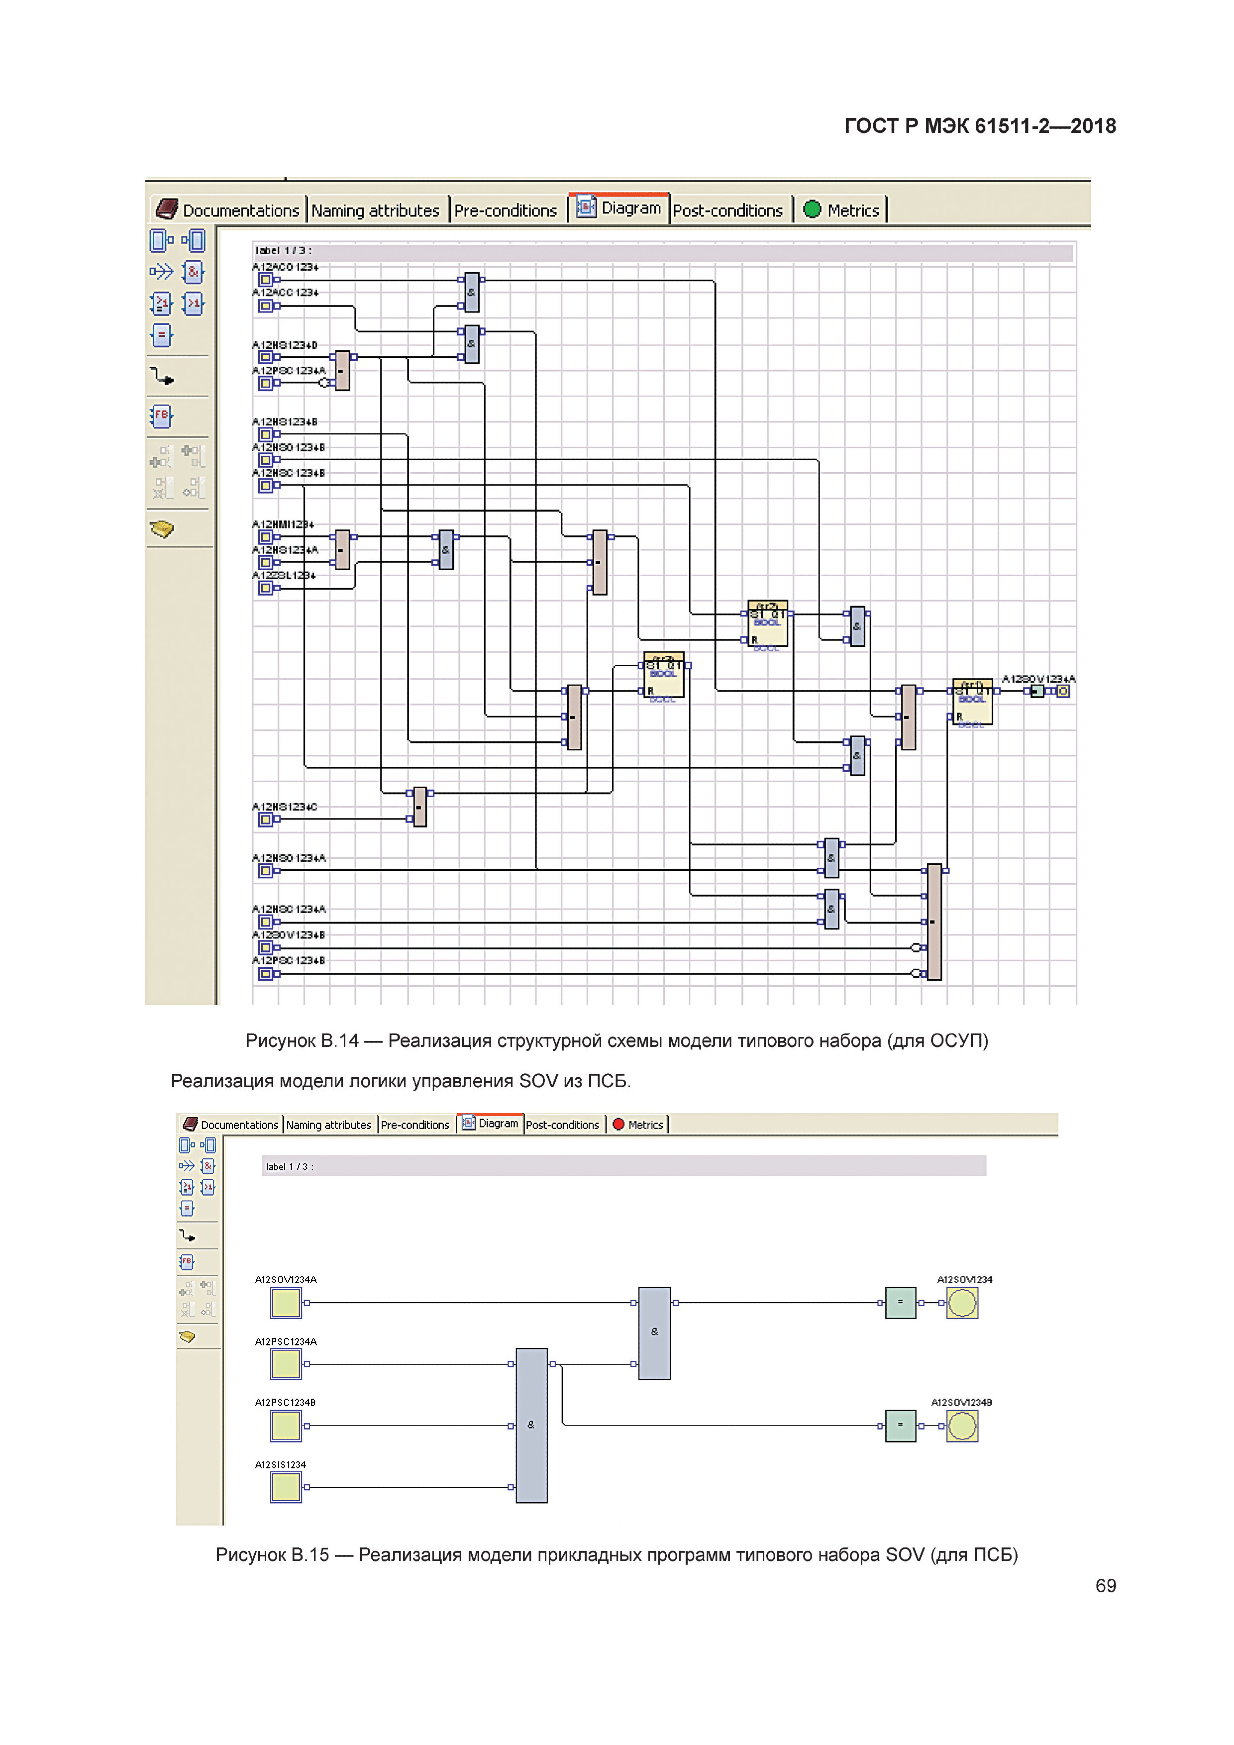Open the Documentations tab in Figure B.15 editor

point(231,1125)
